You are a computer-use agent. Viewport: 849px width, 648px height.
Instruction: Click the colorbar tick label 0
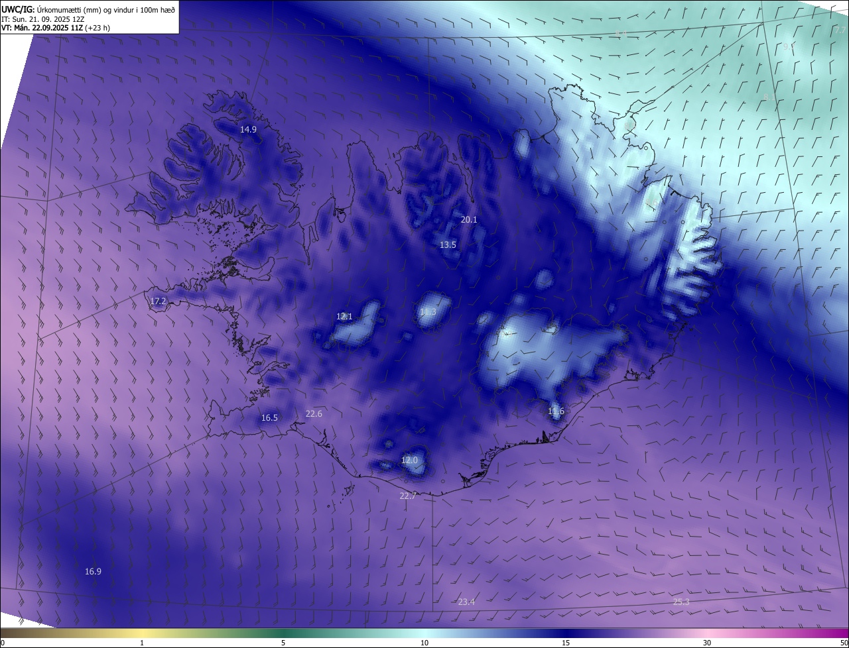point(3,643)
